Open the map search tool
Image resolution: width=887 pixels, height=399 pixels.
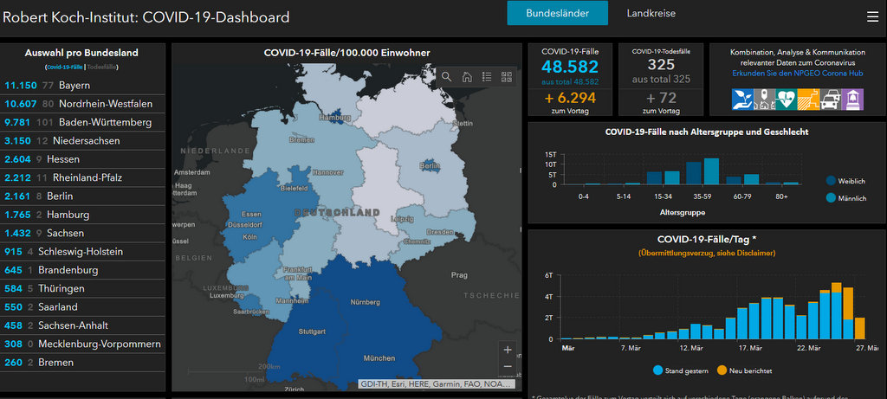[x=447, y=76]
